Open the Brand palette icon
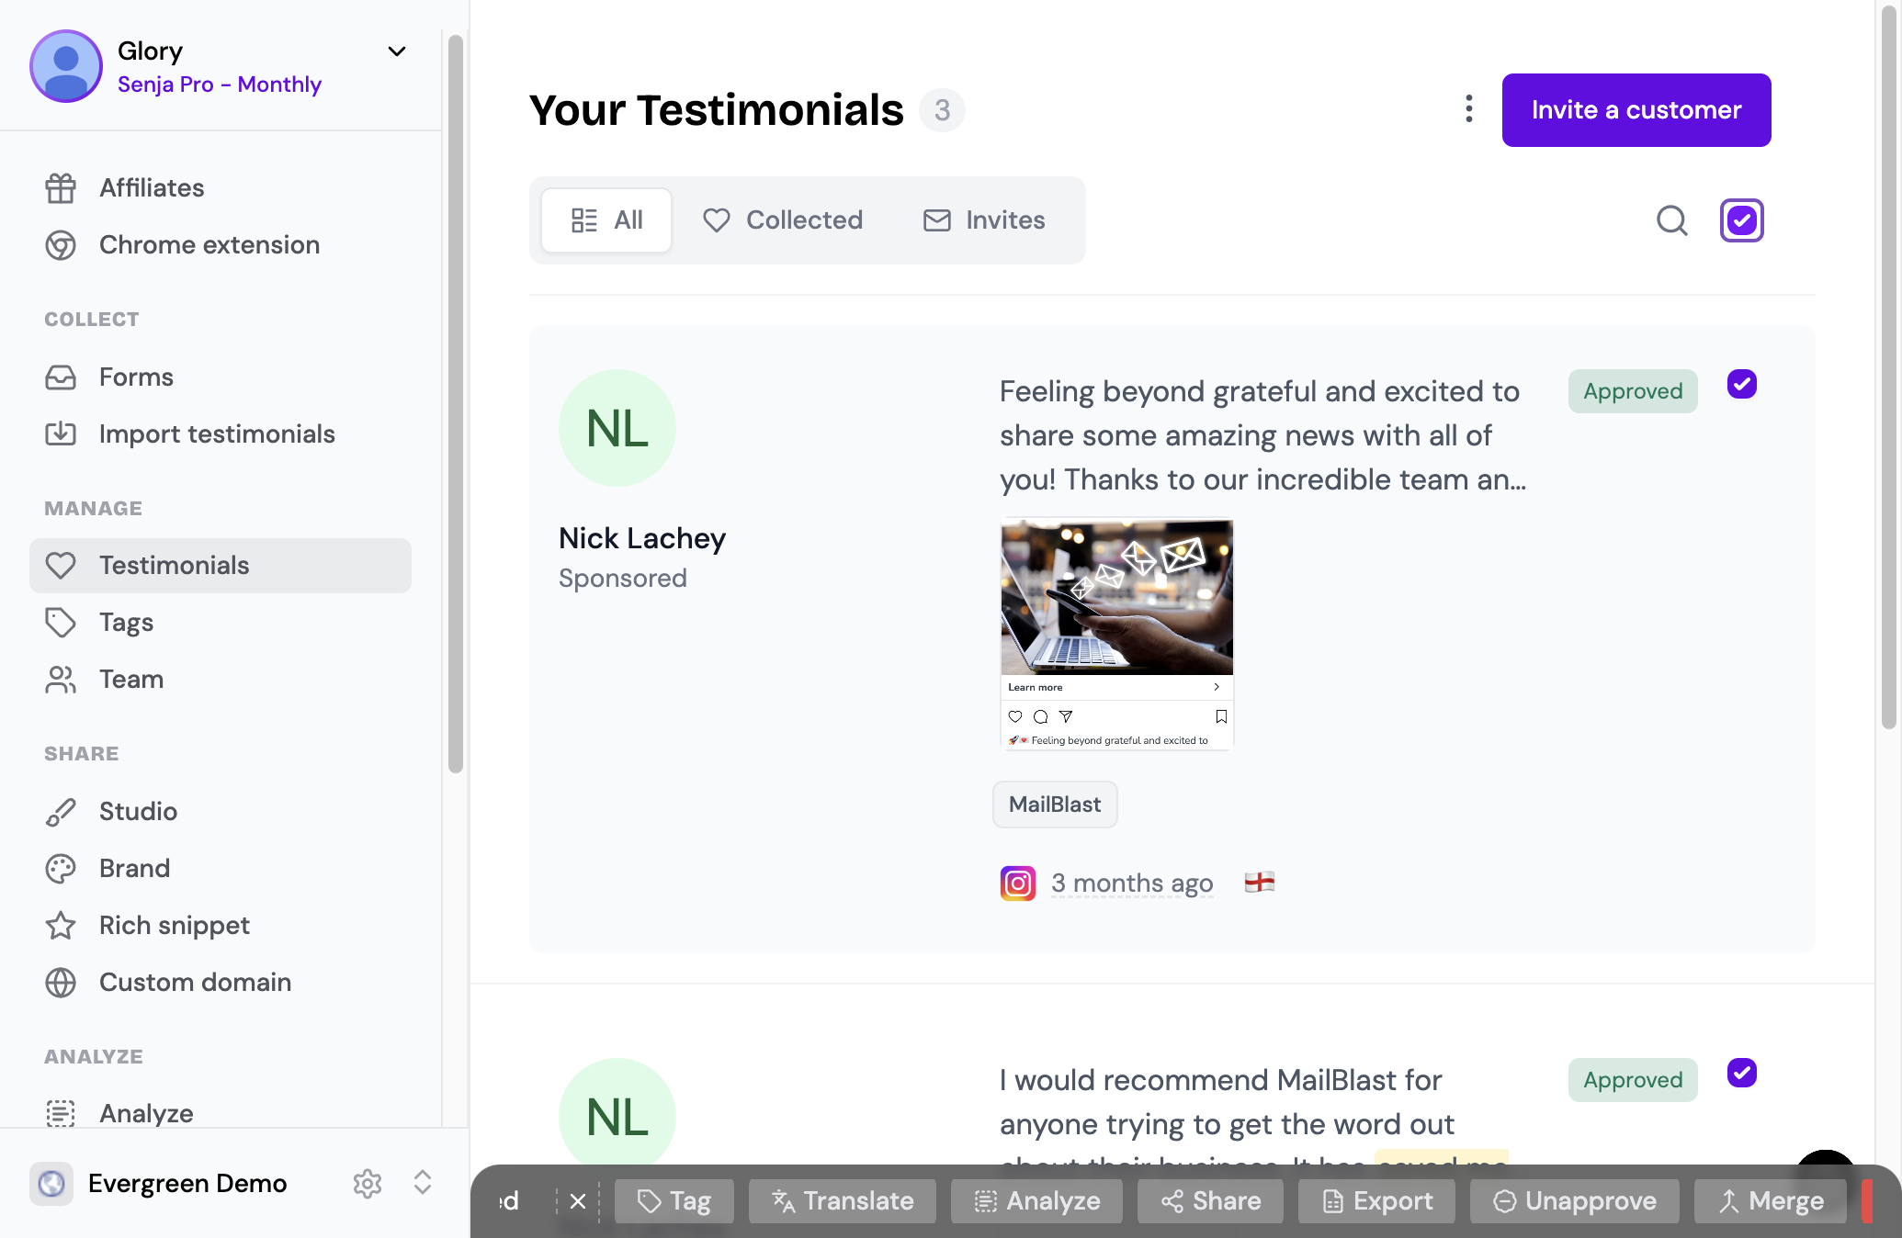The image size is (1902, 1238). [61, 869]
